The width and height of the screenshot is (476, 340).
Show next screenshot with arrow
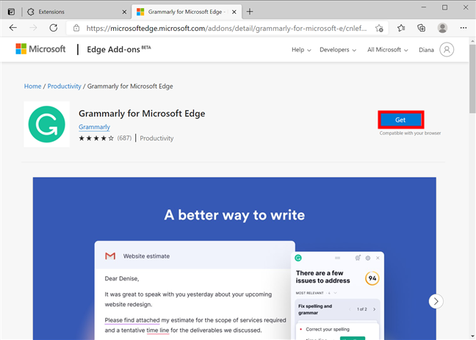coord(436,301)
